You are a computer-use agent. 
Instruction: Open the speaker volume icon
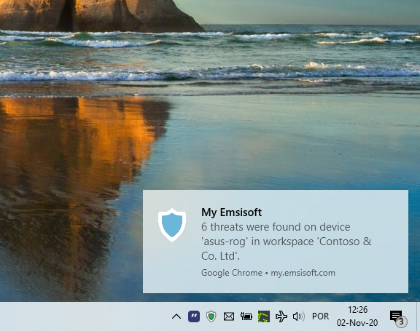(299, 316)
